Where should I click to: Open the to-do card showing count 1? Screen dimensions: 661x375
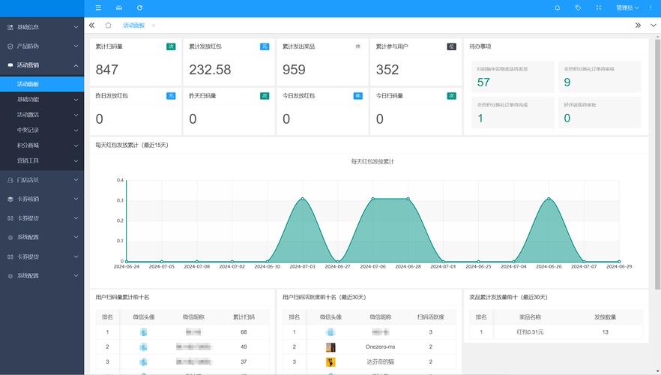click(513, 112)
